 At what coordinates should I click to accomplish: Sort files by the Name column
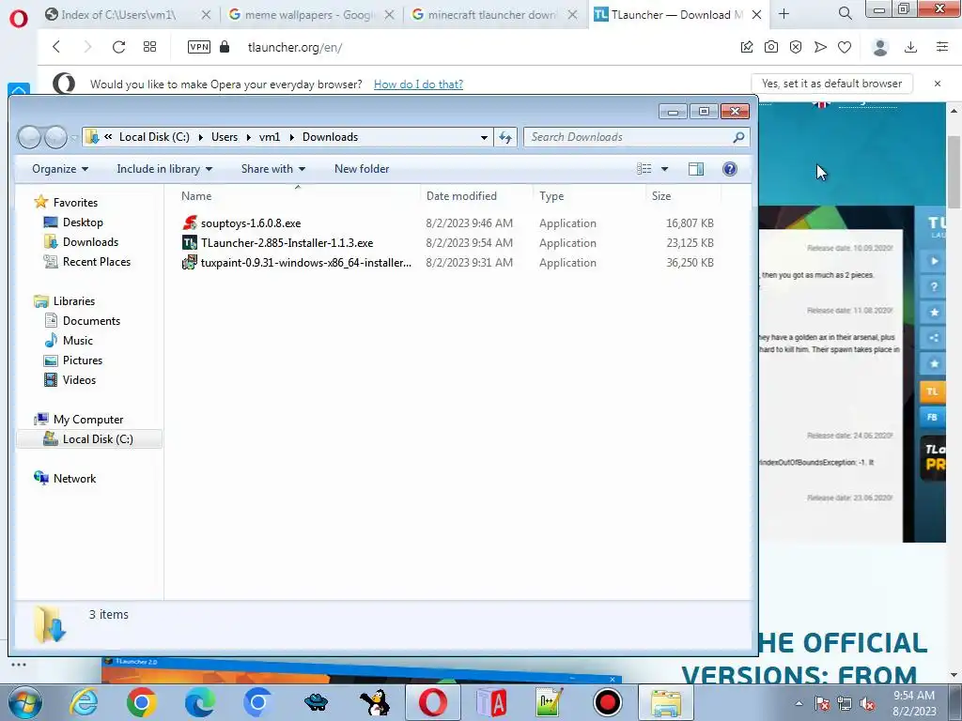point(196,196)
